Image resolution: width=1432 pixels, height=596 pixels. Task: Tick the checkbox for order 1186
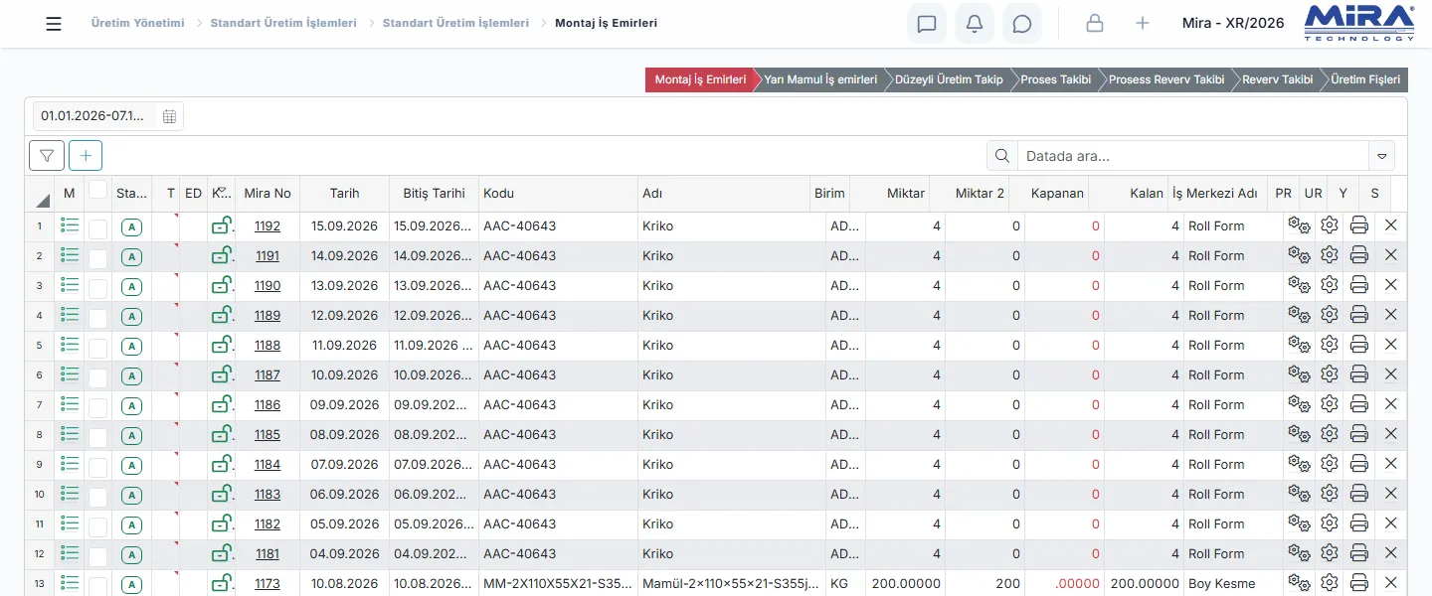[97, 407]
